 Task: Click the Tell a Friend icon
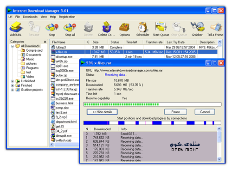tap(216, 27)
